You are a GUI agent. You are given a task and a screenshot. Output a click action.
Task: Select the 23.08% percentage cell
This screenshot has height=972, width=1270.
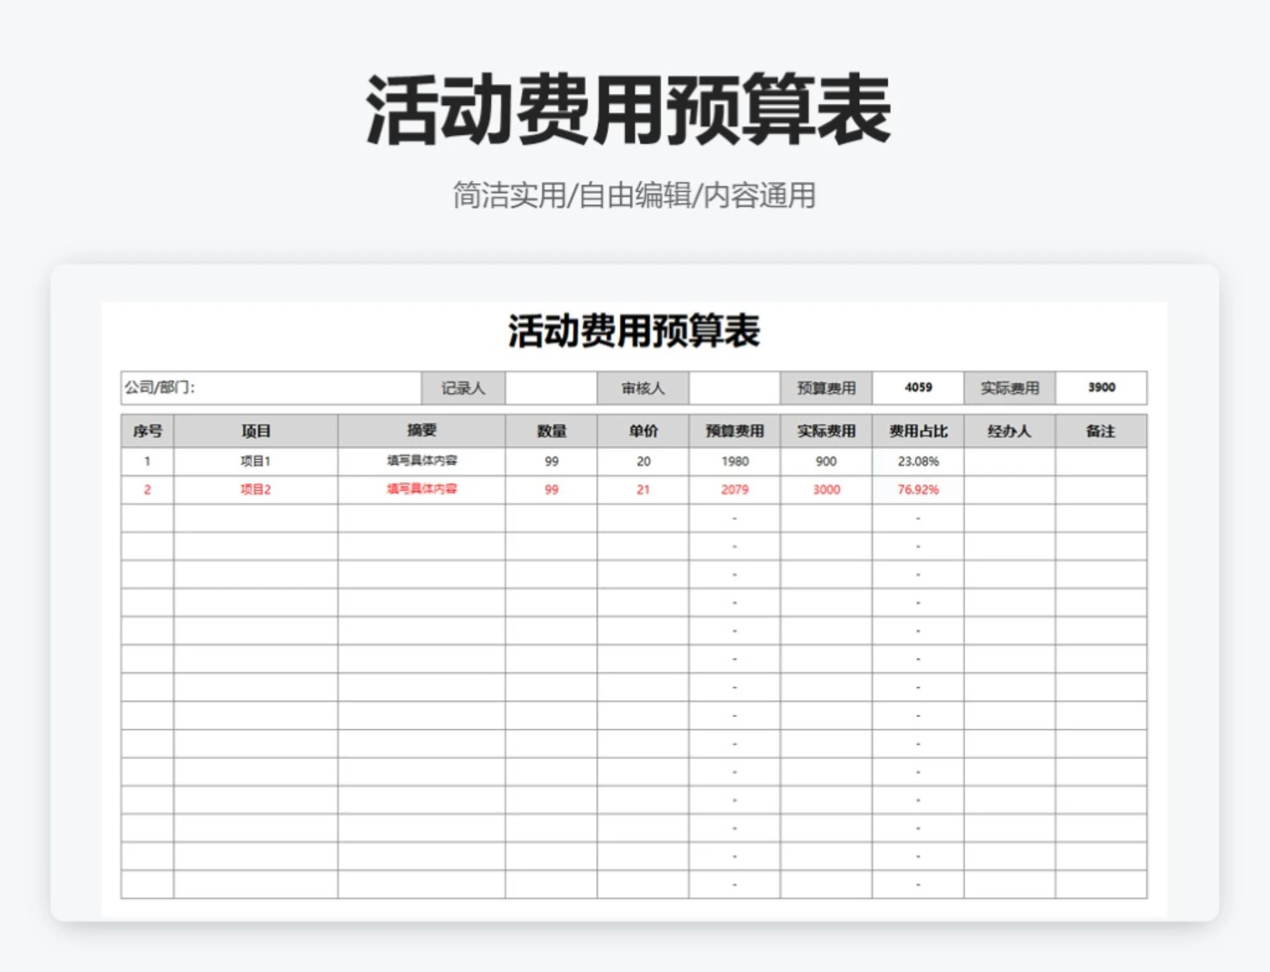[x=918, y=462]
